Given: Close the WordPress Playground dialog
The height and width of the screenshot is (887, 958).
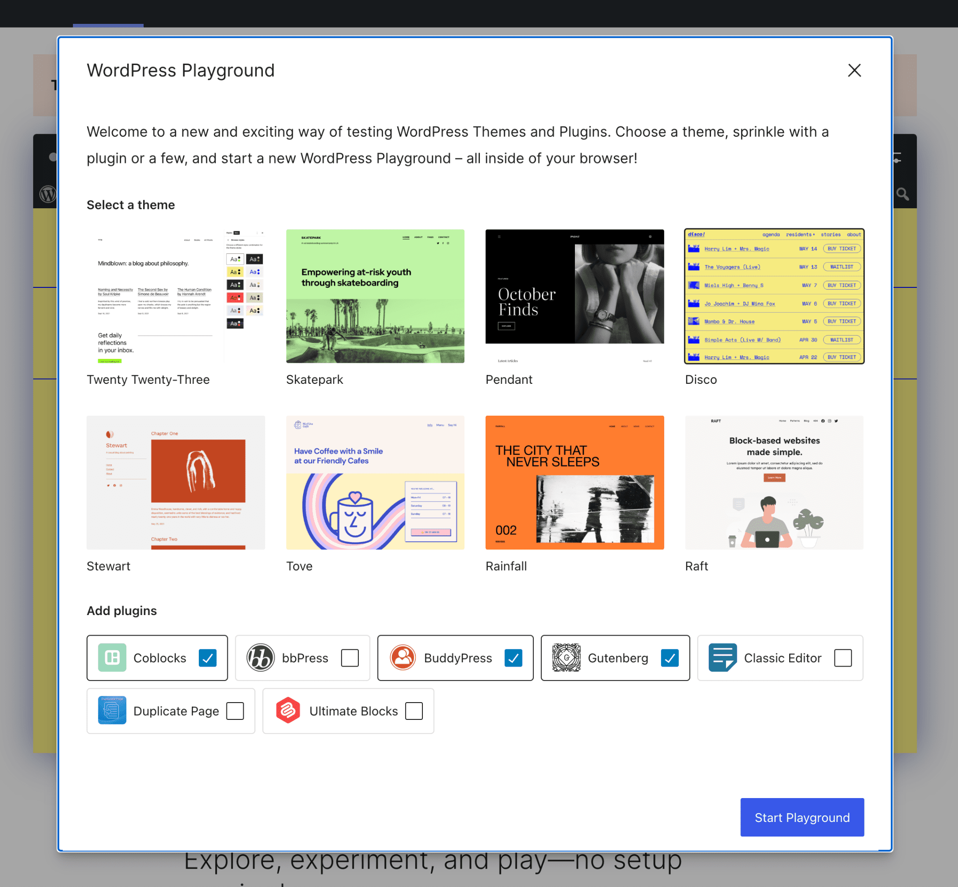Looking at the screenshot, I should coord(855,70).
